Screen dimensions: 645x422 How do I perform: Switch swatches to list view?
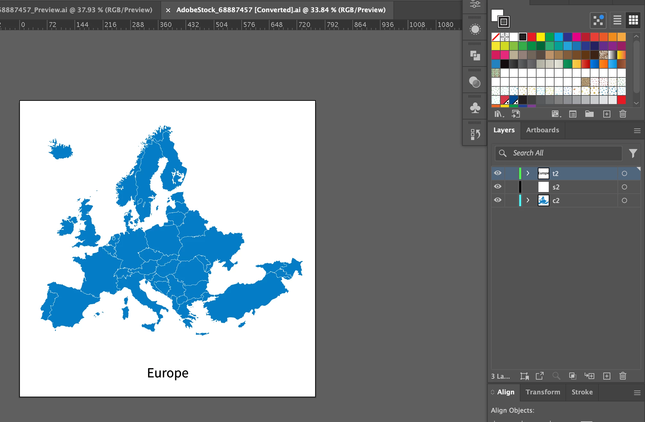click(617, 20)
